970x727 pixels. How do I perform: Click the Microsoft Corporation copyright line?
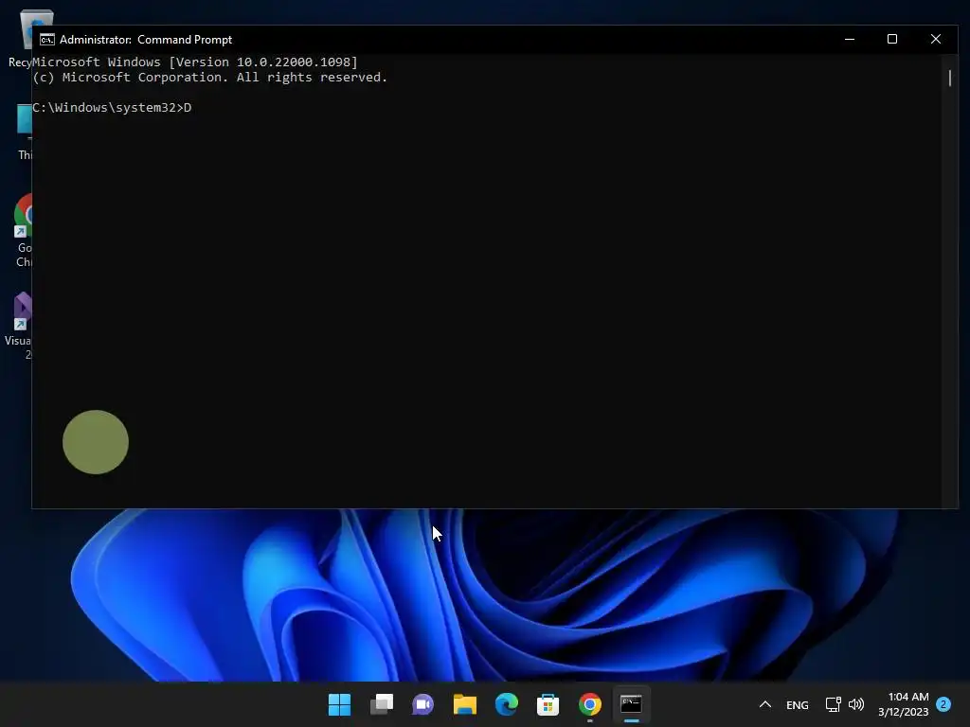209,78
